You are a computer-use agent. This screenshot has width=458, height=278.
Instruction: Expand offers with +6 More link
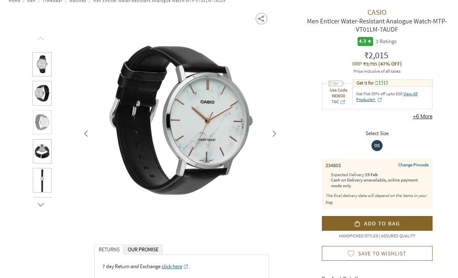422,117
